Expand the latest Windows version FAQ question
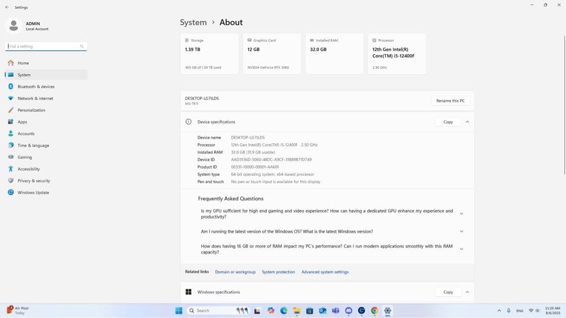This screenshot has width=566, height=318. (461, 231)
